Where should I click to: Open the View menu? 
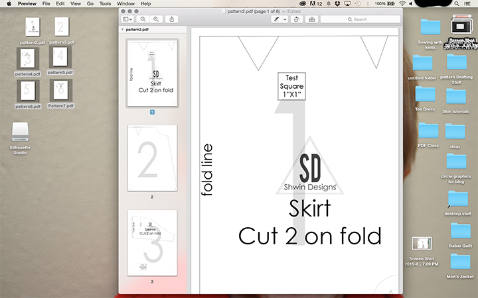tap(75, 4)
